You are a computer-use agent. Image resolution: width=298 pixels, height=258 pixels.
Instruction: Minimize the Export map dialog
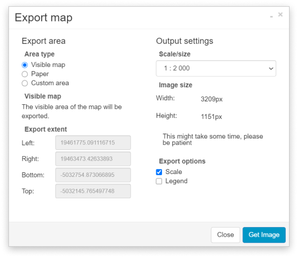coord(272,17)
